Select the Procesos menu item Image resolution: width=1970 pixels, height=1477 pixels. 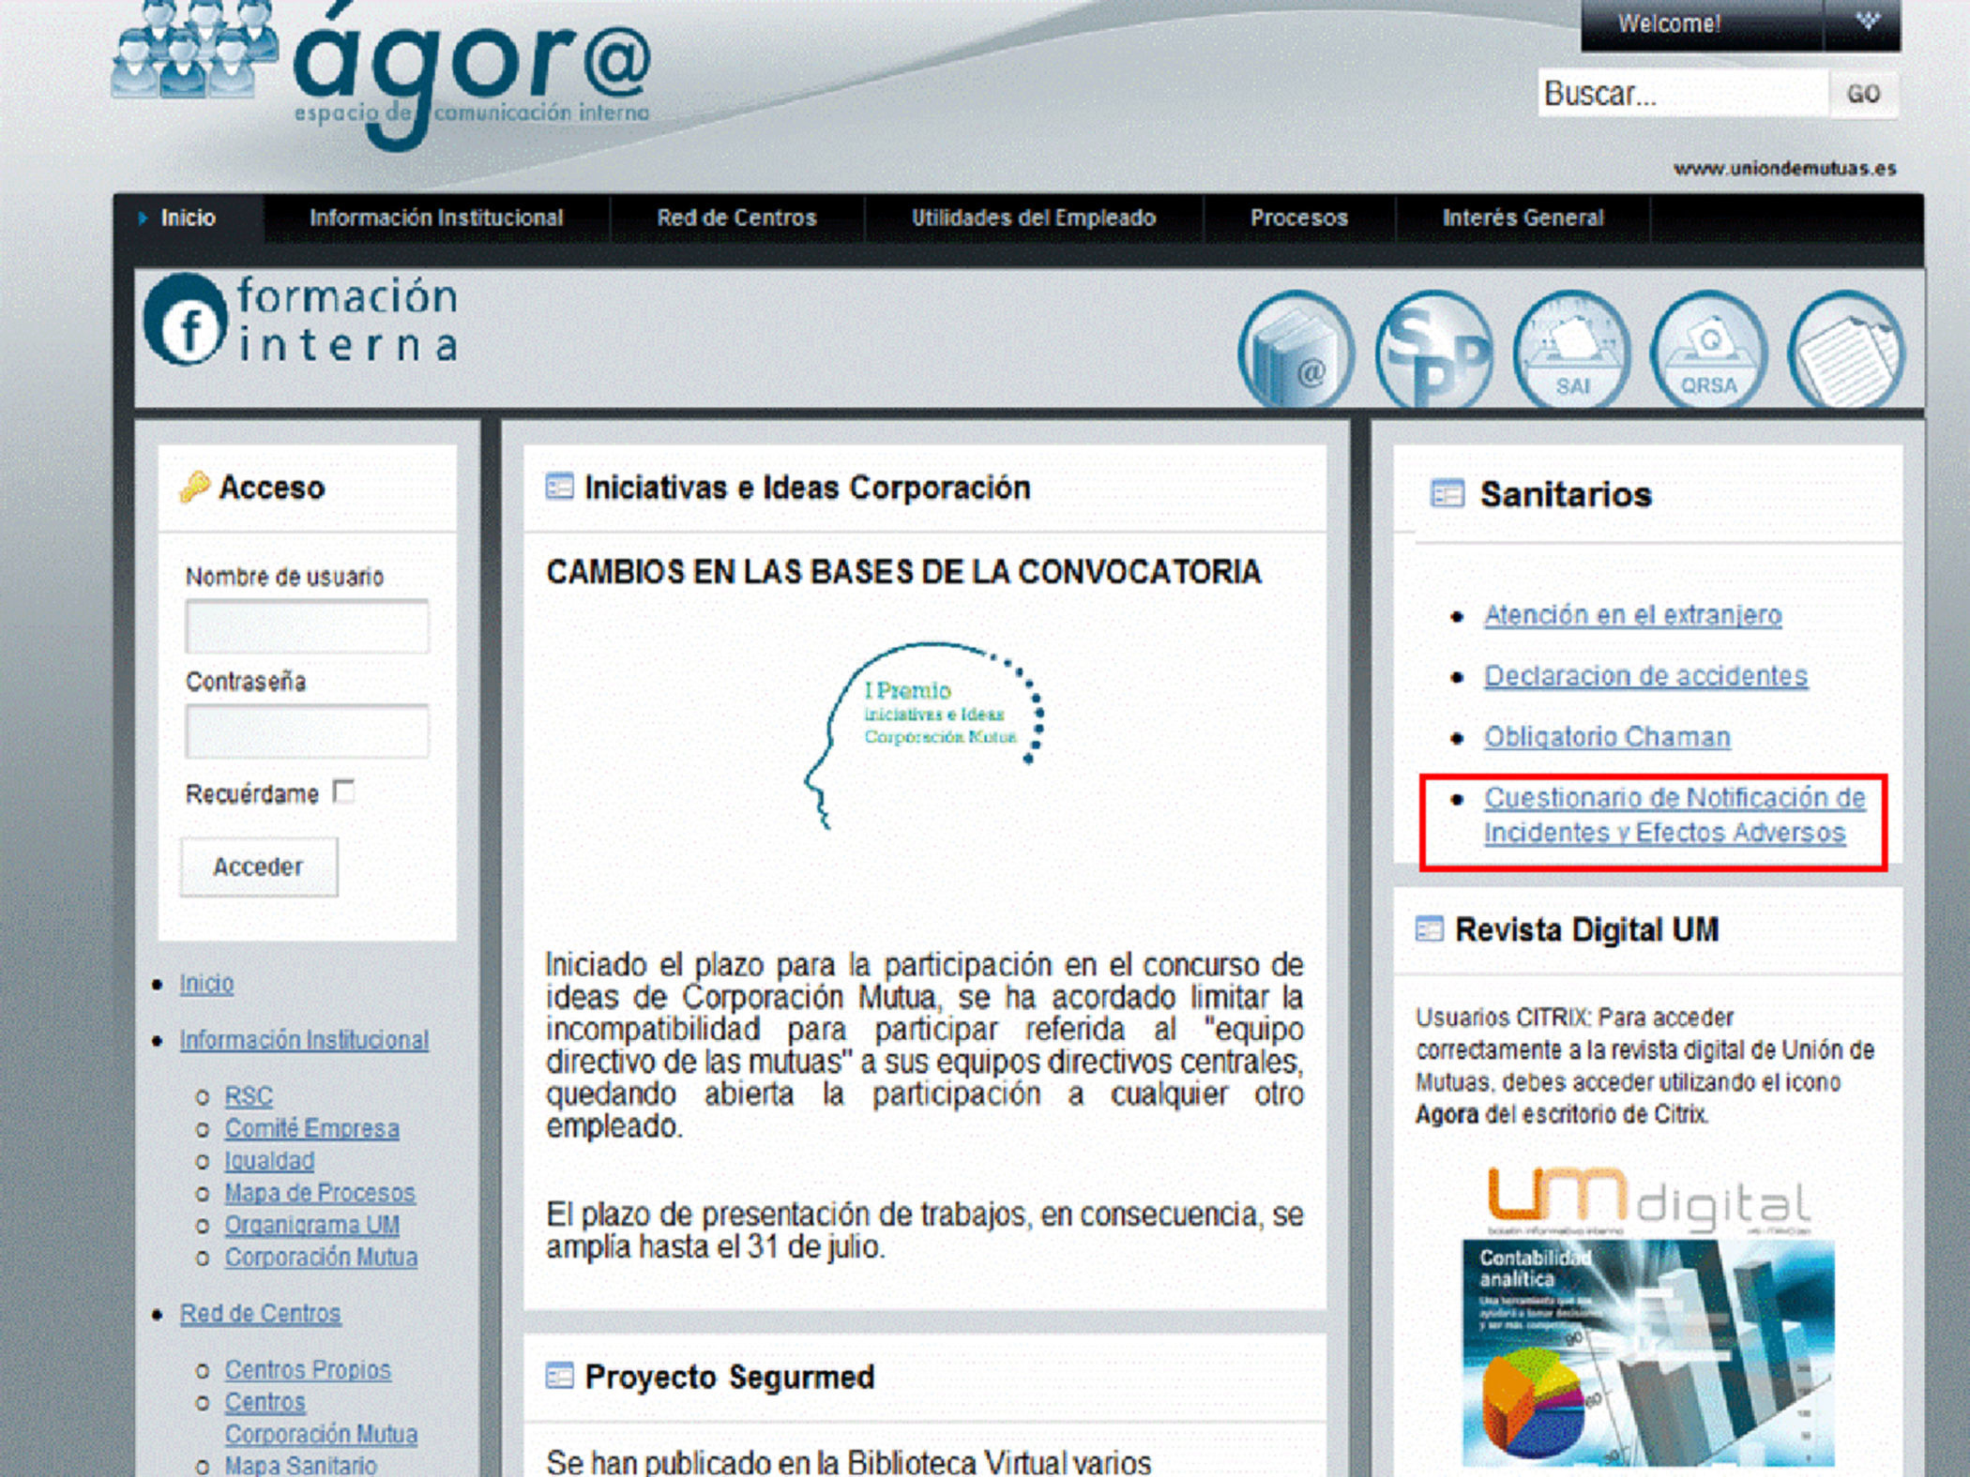tap(1298, 218)
